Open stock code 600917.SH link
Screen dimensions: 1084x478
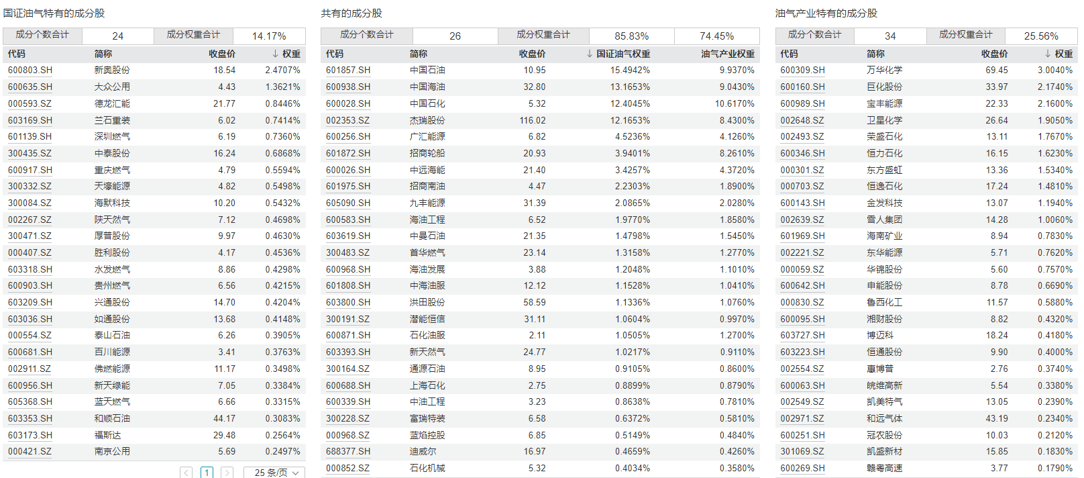(30, 170)
